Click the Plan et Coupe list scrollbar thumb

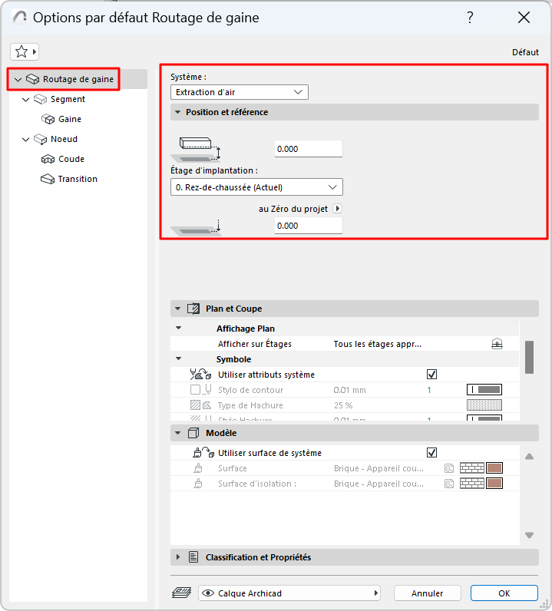point(529,358)
